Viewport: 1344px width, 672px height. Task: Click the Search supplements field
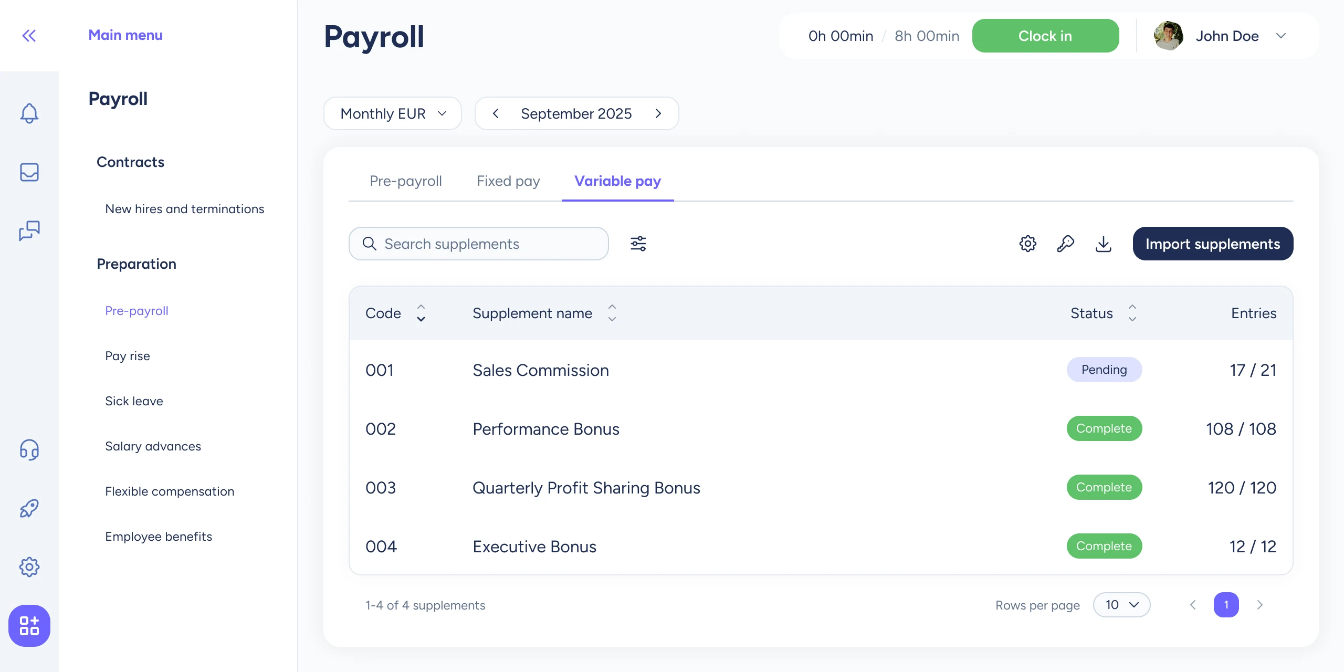coord(478,244)
